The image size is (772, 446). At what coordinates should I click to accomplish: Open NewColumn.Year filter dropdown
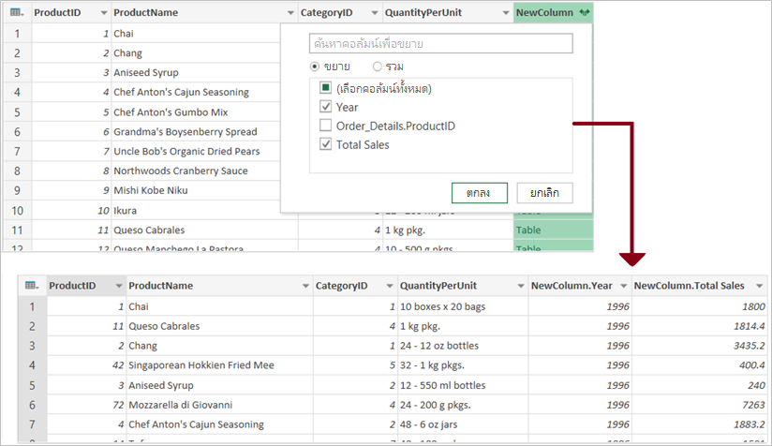click(x=624, y=286)
